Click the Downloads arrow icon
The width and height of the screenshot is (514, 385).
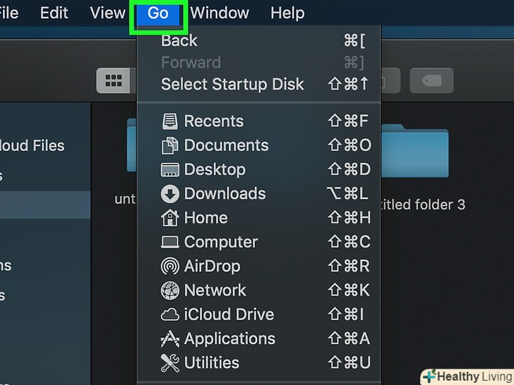pyautogui.click(x=170, y=193)
